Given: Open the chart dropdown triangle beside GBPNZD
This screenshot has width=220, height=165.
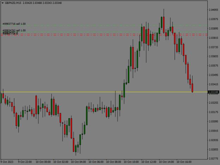Looking at the screenshot, I should pos(2,3).
